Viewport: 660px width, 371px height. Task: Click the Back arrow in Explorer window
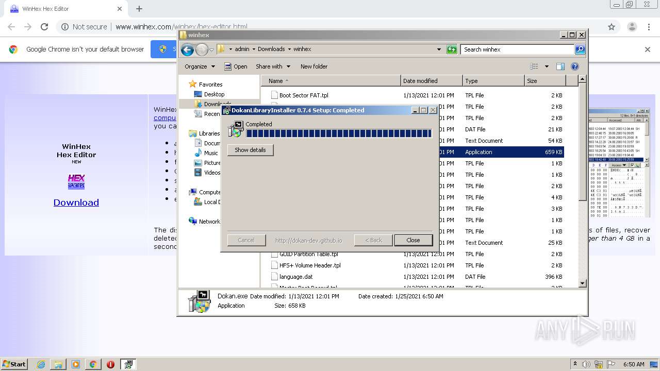(x=188, y=49)
